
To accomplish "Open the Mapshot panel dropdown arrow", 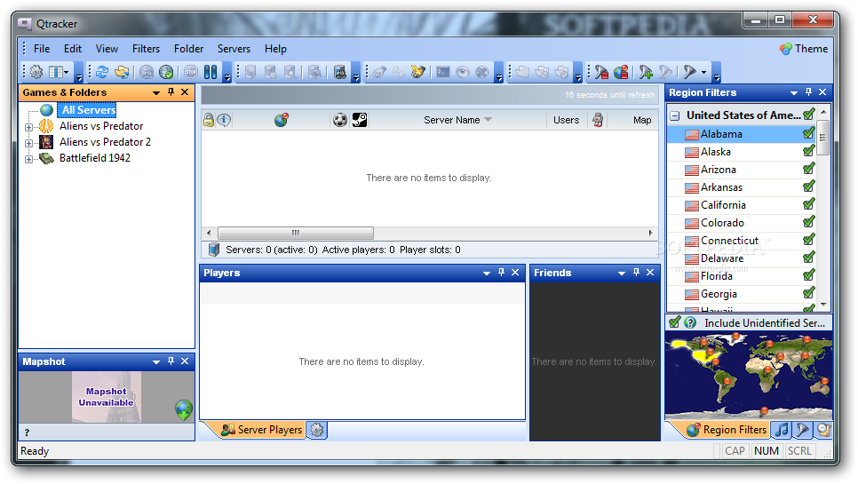I will [156, 362].
